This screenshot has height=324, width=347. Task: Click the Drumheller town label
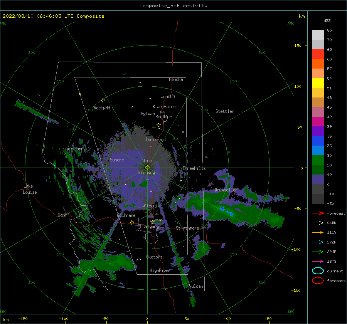pyautogui.click(x=226, y=190)
